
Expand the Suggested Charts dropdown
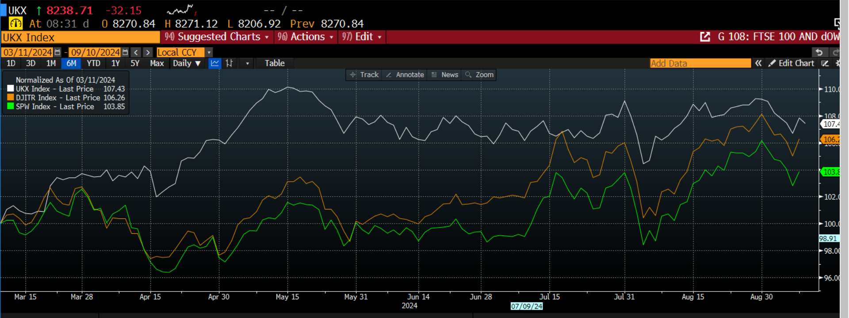coord(217,37)
